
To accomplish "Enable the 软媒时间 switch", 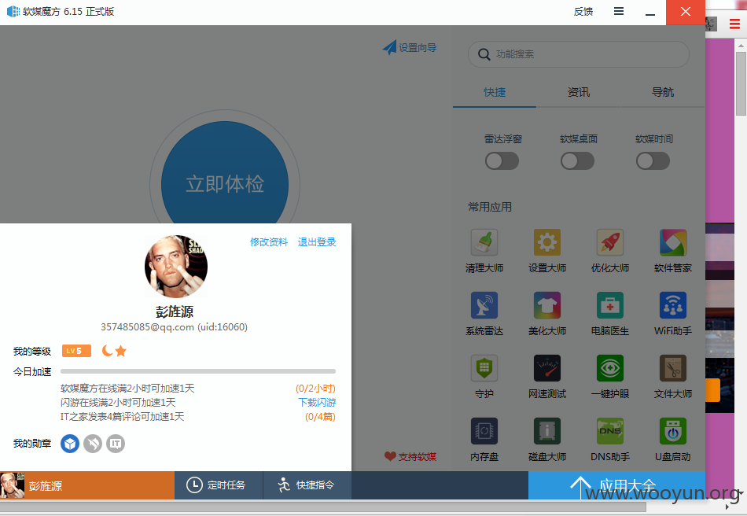I will (x=653, y=161).
